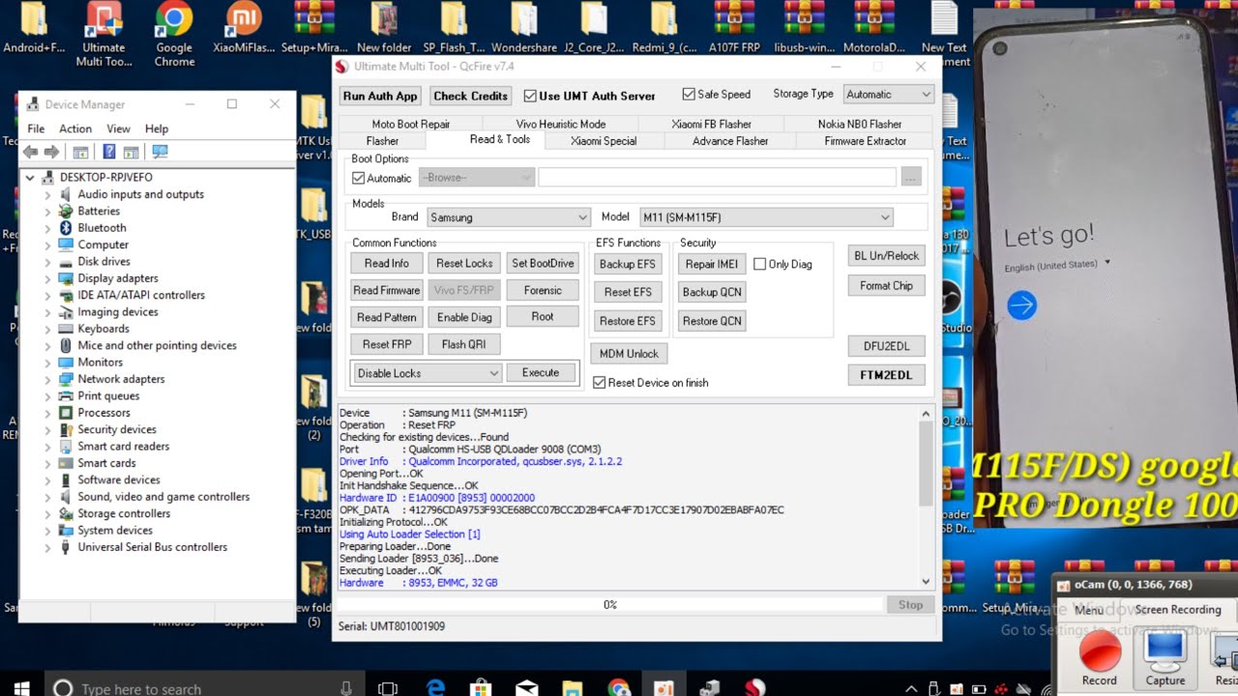Enable the Only Diag checkbox

759,264
